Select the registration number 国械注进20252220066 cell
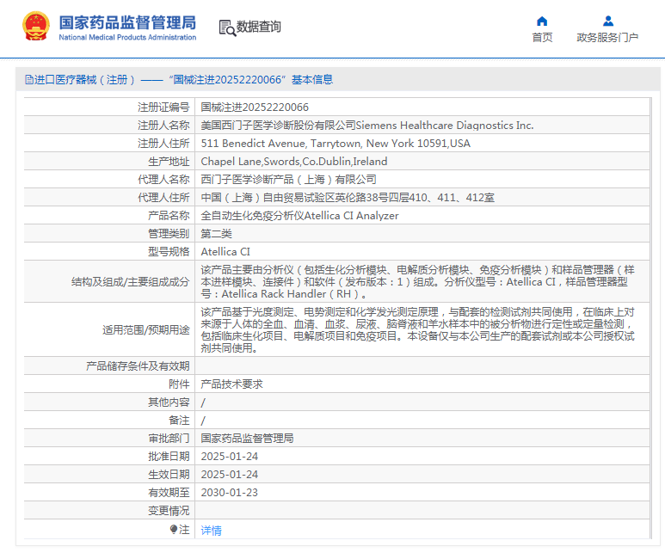Image resolution: width=665 pixels, height=559 pixels. click(255, 107)
